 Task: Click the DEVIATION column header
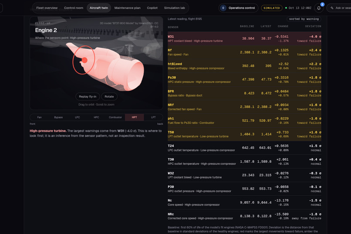[x=313, y=27]
